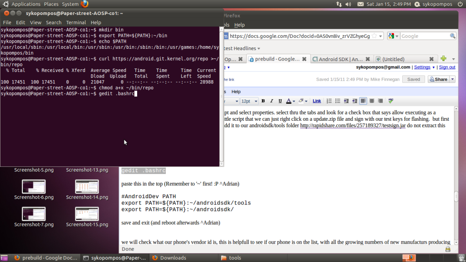Open the highlight color picker

click(303, 101)
